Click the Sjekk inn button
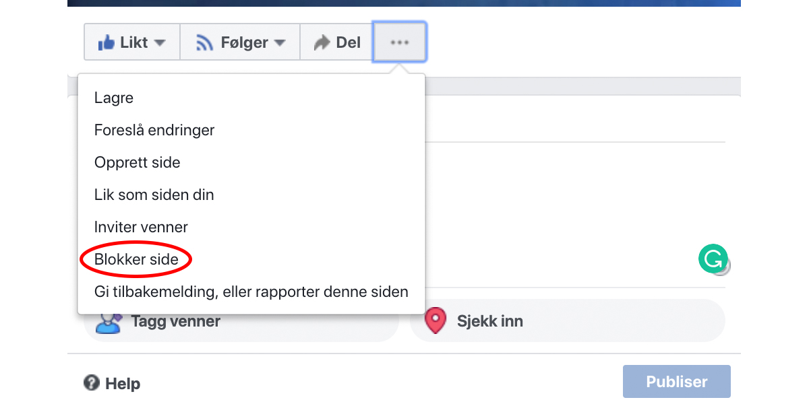The width and height of the screenshot is (809, 404). click(x=489, y=321)
